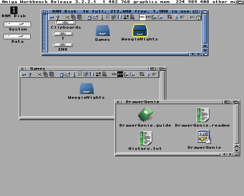The width and height of the screenshot is (244, 196).
Task: Click the Amiga Workbench screen title bar
Action: coord(122,2)
